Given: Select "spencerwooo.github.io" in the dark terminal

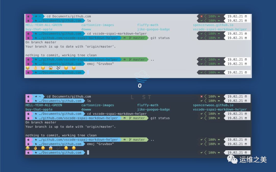Looking at the screenshot, I should (213, 105).
